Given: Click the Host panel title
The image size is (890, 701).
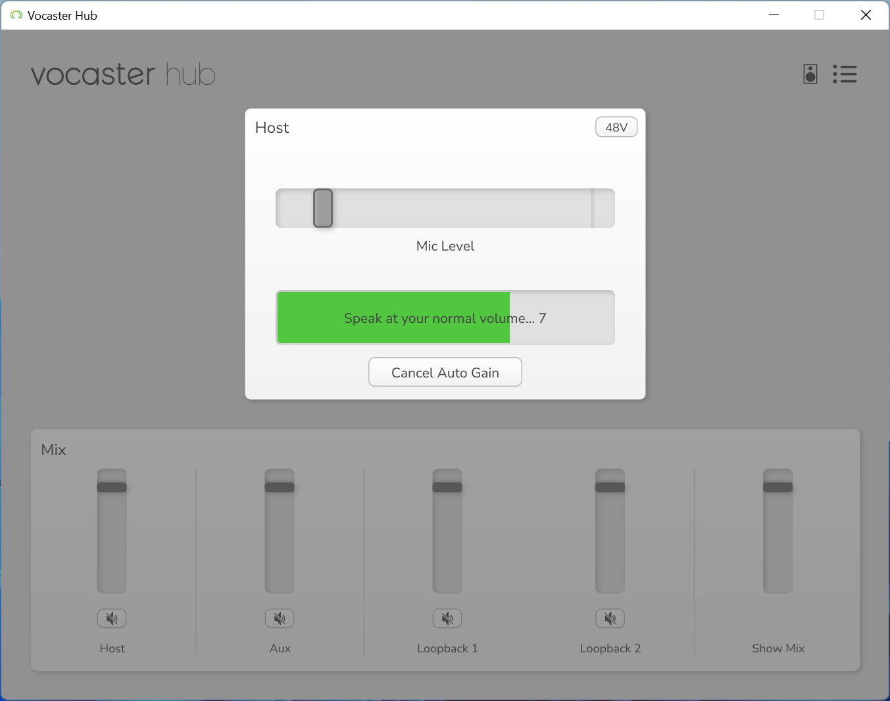Looking at the screenshot, I should [x=272, y=128].
